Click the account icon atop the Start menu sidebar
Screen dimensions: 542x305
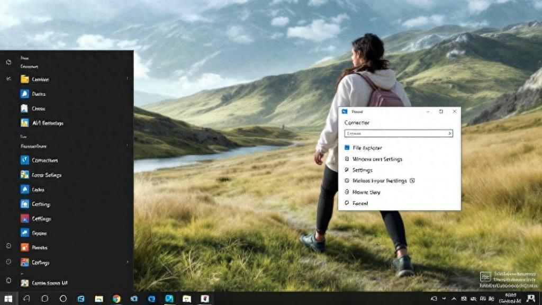tap(8, 62)
